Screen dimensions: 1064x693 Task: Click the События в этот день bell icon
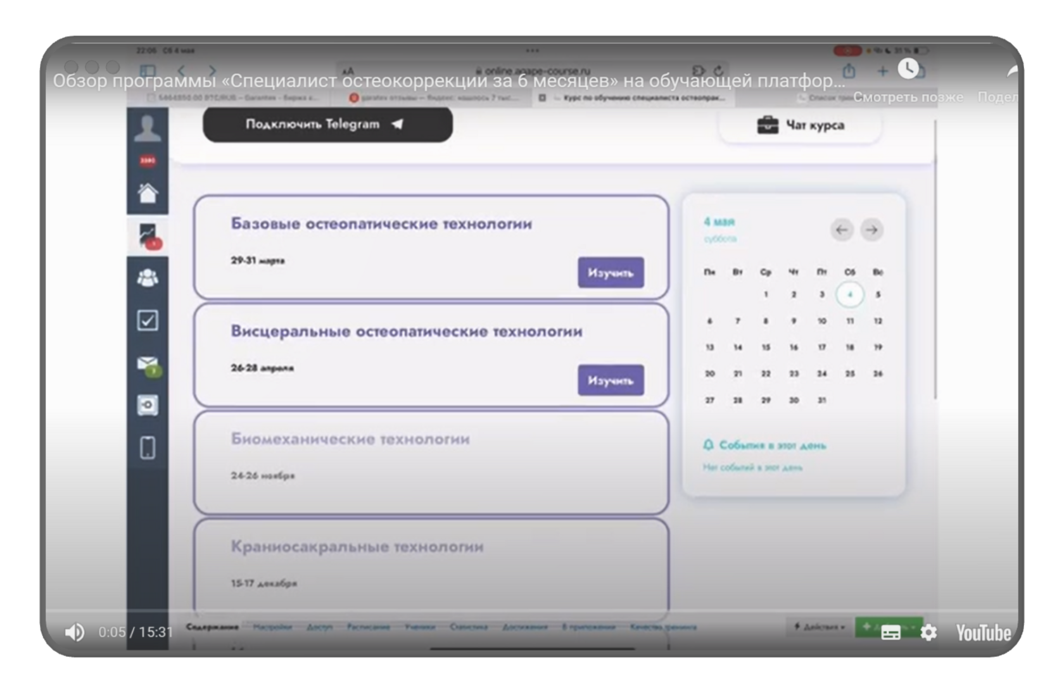pyautogui.click(x=708, y=445)
